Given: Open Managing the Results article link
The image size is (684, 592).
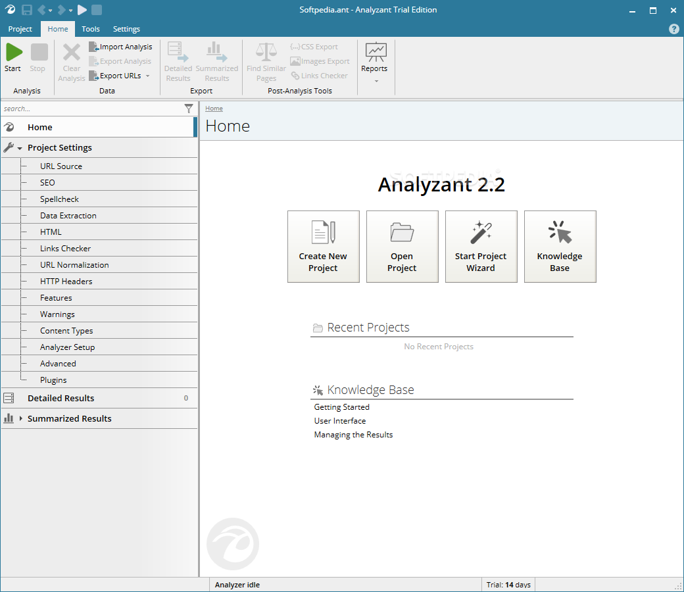Looking at the screenshot, I should point(353,435).
